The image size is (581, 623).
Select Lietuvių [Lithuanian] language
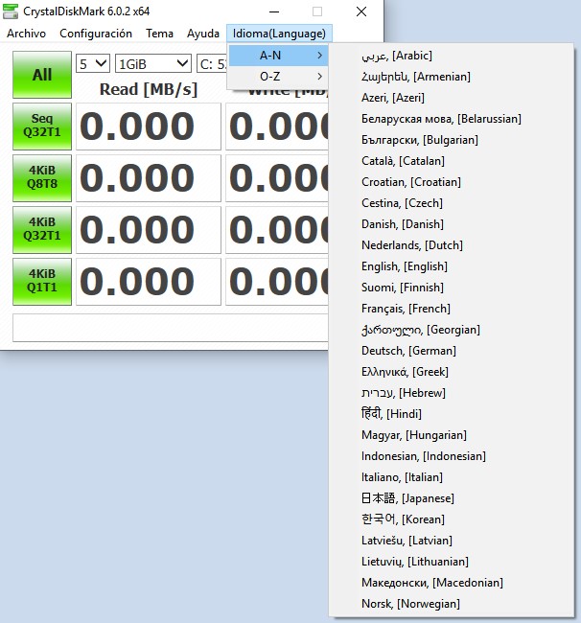452,561
